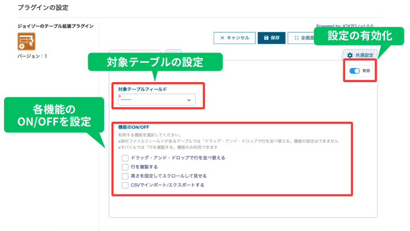The image size is (410, 231).
Task: Open the 対象テーブルフィールド dropdown
Action: coord(156,100)
